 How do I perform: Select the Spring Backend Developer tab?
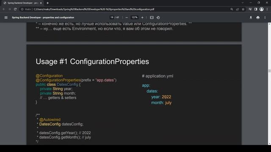point(23,3)
